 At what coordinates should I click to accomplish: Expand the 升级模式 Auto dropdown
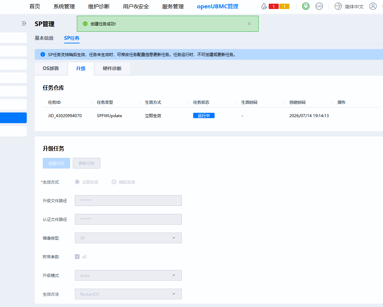coord(128,275)
